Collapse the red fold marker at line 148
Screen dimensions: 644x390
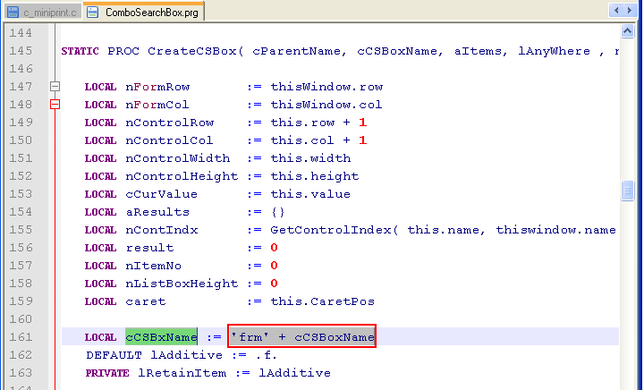click(55, 105)
